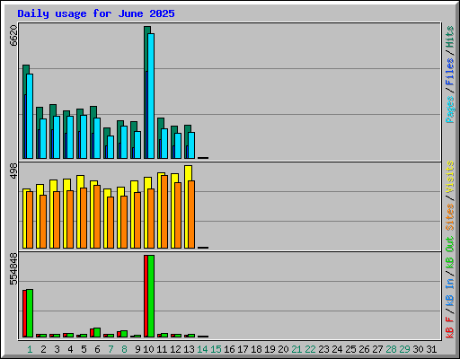Click day 31 on the x-axis
Screen dimensions: 460x359
[x=431, y=349]
